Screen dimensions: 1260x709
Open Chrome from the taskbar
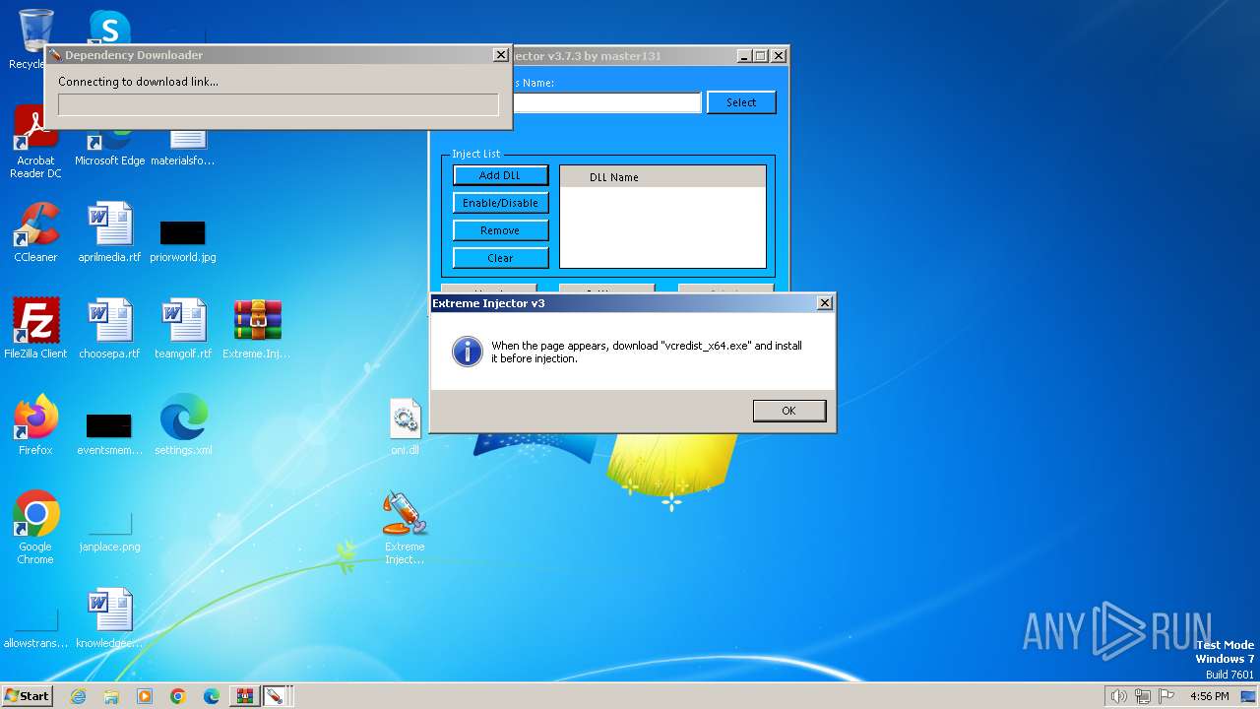point(178,696)
